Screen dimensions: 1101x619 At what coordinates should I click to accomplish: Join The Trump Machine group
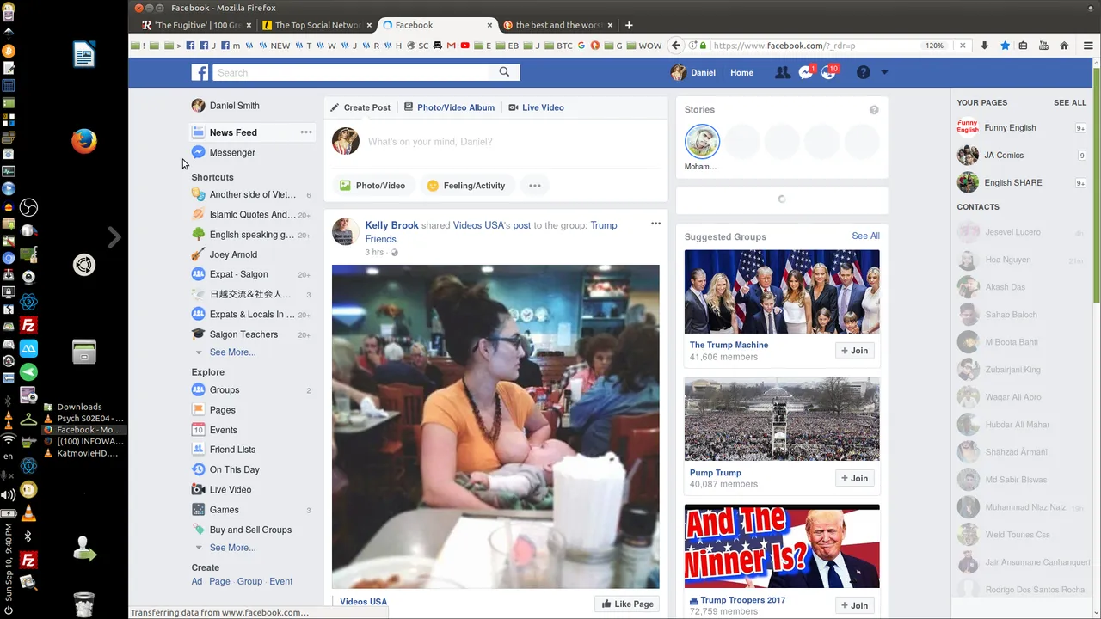click(x=854, y=351)
